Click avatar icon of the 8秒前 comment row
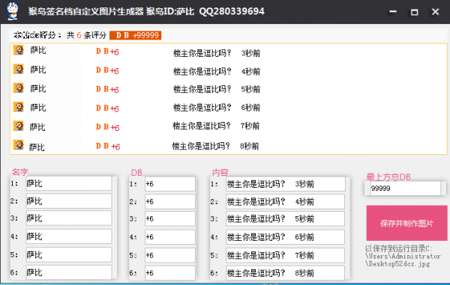This screenshot has height=285, width=450. (x=19, y=144)
